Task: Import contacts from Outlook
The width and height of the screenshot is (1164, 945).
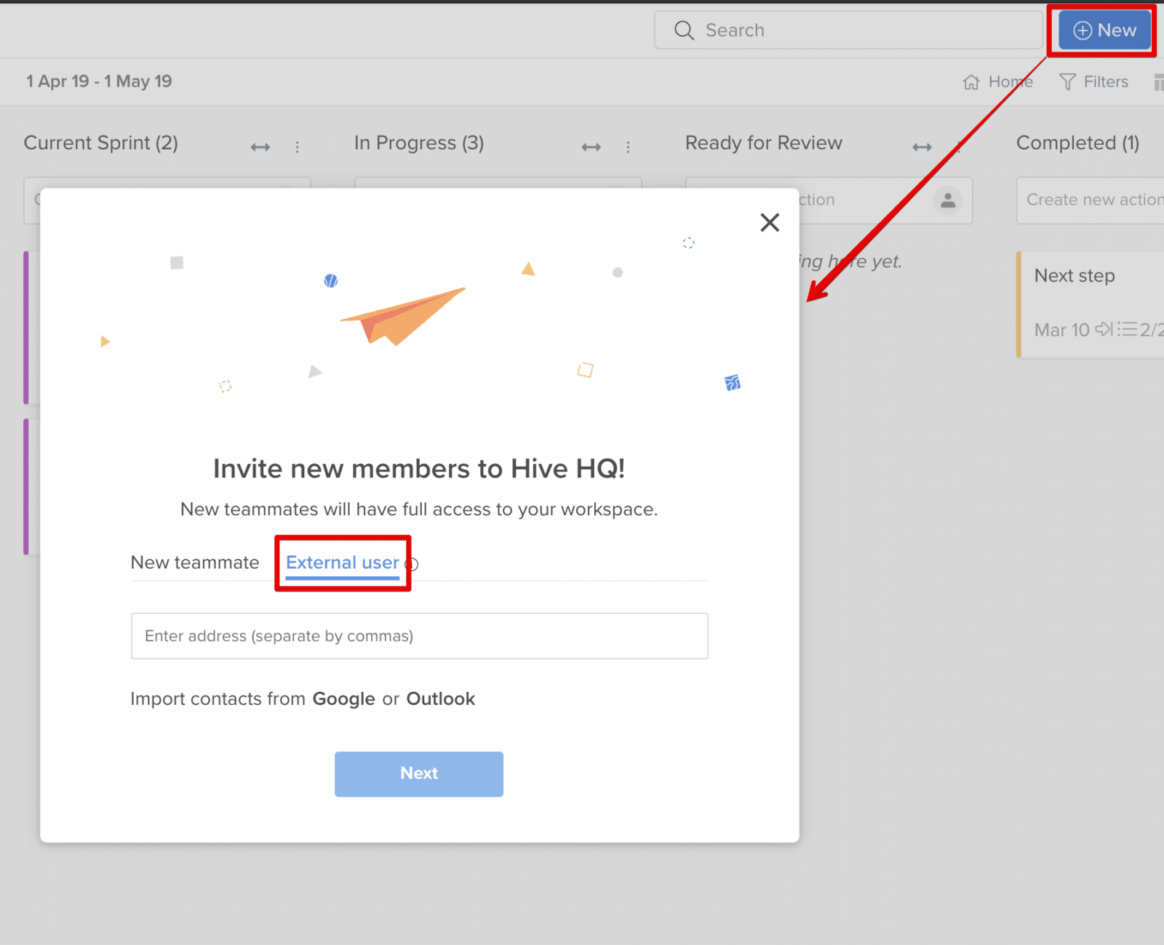Action: coord(440,698)
